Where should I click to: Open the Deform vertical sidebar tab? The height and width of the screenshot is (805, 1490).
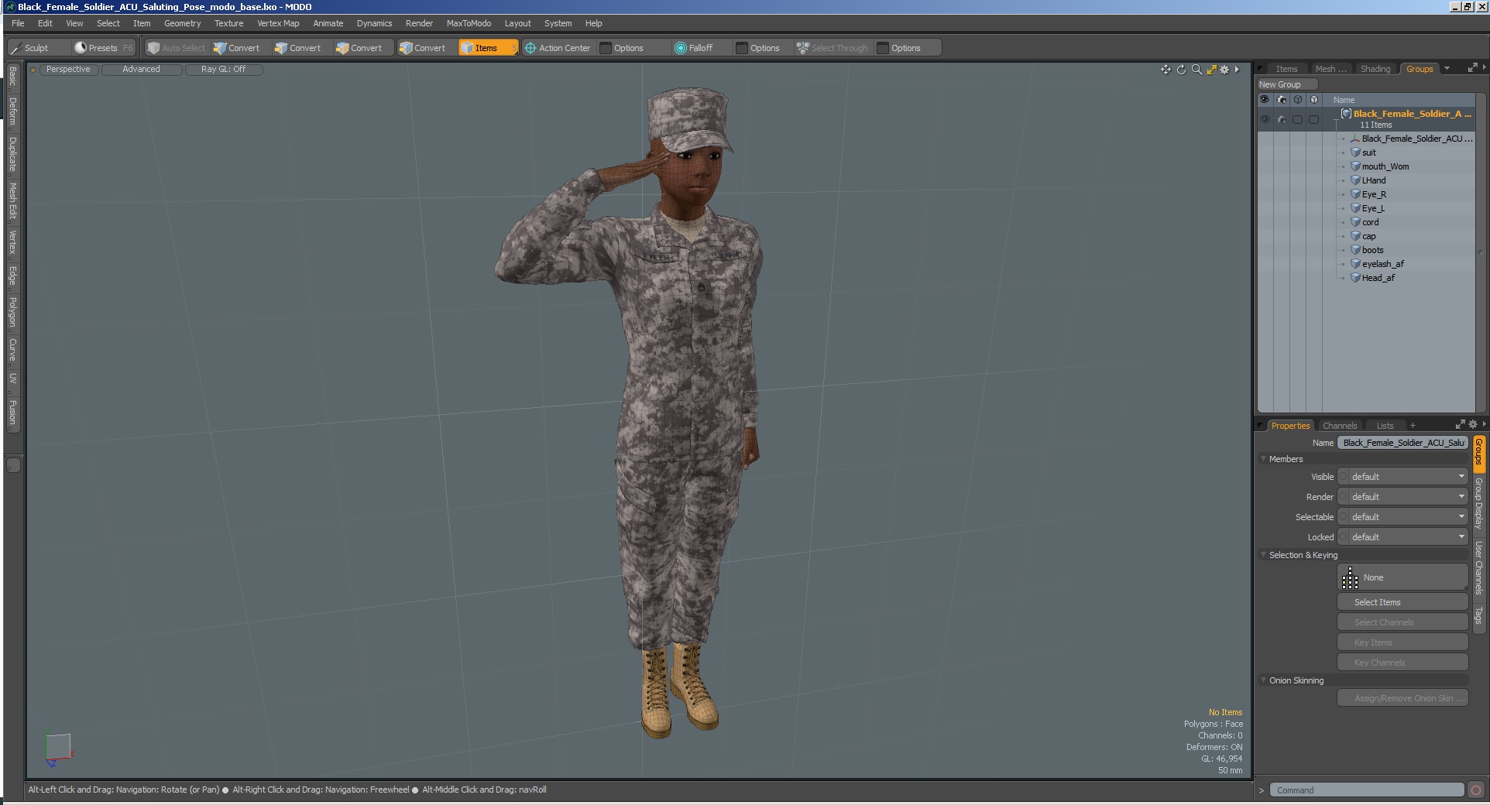(12, 111)
